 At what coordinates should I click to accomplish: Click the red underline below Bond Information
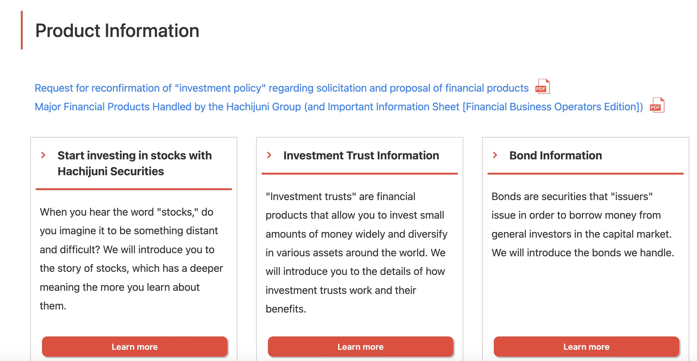(x=586, y=174)
